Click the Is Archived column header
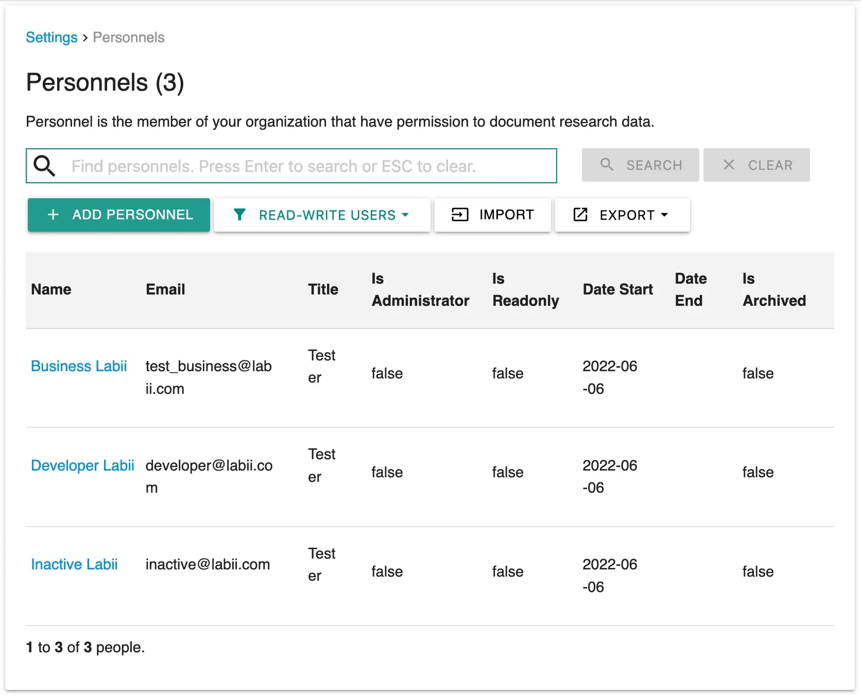This screenshot has width=861, height=695. [774, 289]
